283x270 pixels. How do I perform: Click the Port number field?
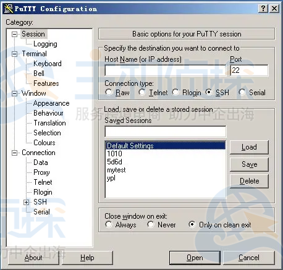(249, 70)
